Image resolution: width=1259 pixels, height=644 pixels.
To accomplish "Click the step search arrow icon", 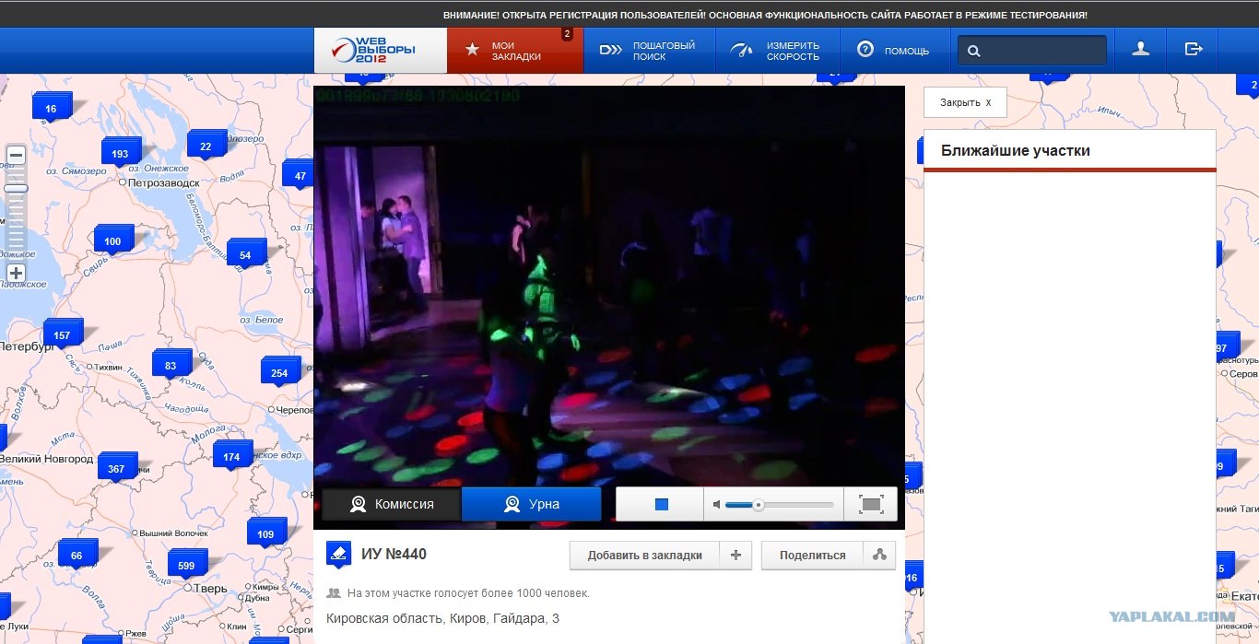I will (x=611, y=50).
